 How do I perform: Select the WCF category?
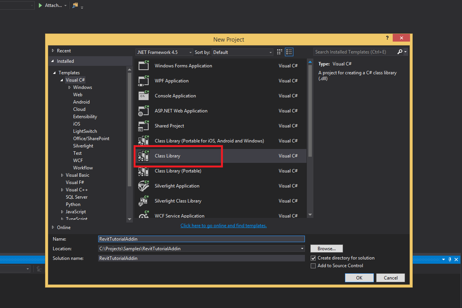(78, 161)
